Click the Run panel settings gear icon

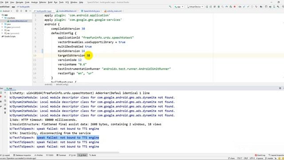pos(280,88)
